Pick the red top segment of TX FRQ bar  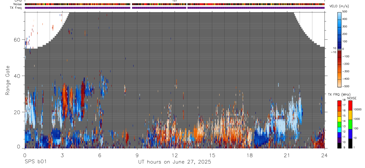pyautogui.click(x=339, y=103)
